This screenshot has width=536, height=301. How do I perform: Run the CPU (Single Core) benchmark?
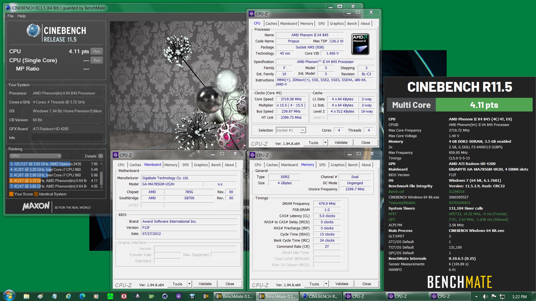click(x=97, y=60)
